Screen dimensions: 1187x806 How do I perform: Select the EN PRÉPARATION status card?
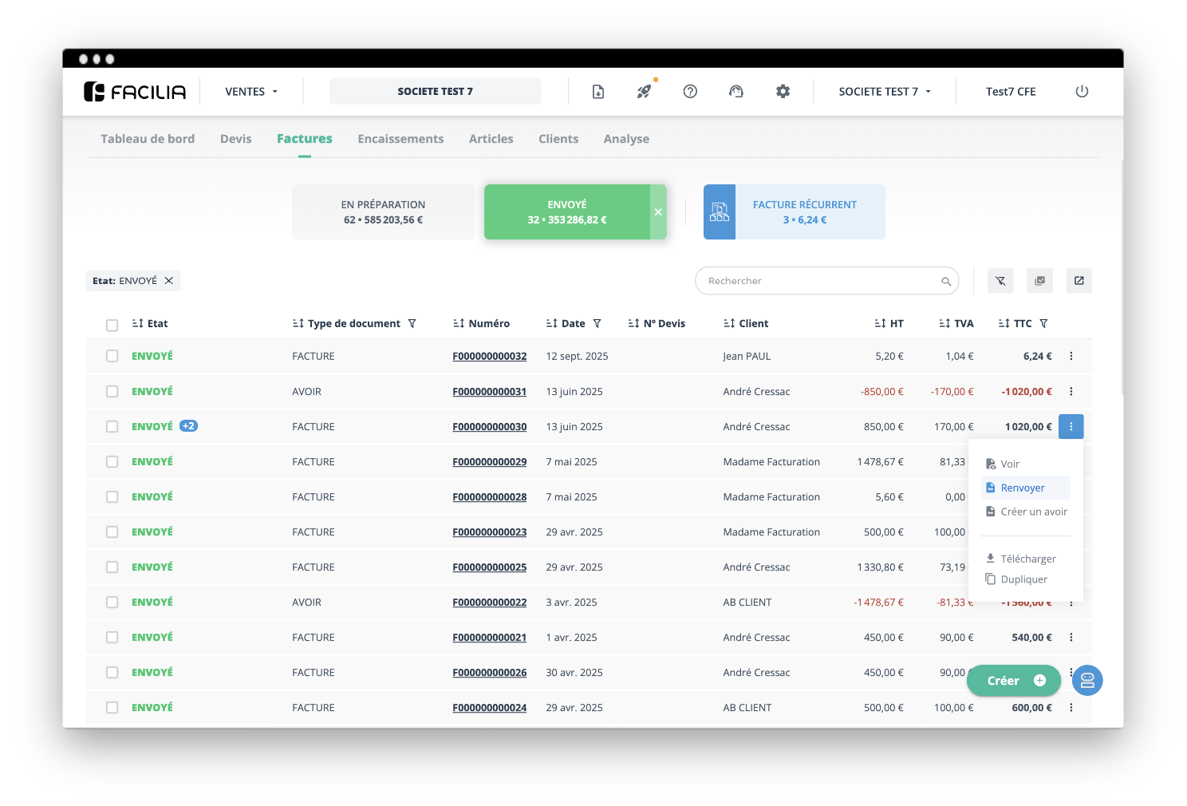click(383, 212)
